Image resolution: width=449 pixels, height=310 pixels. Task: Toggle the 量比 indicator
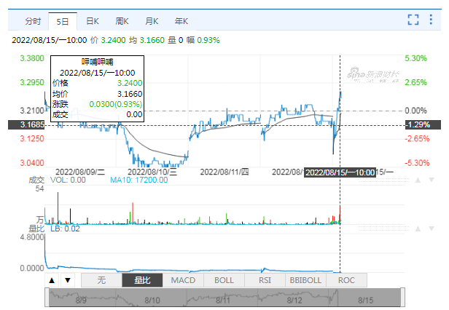point(142,280)
